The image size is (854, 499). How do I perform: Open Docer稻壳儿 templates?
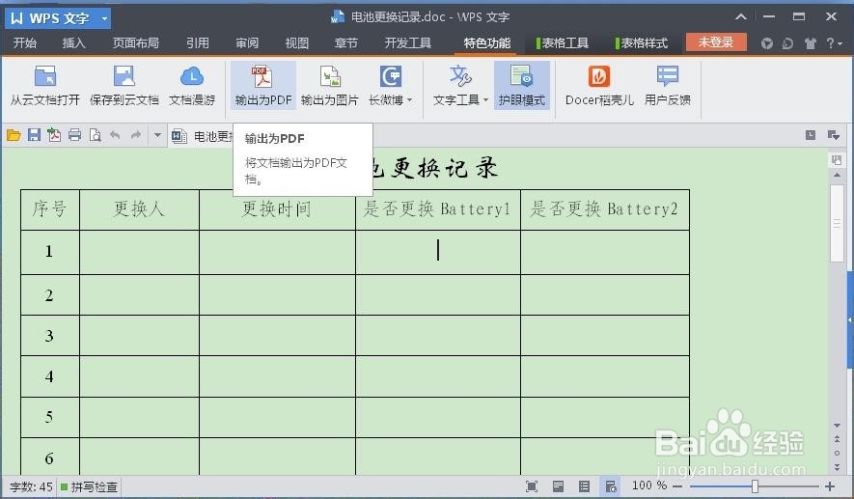pos(599,86)
